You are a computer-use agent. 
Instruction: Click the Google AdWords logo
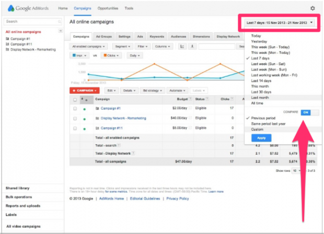tap(28, 8)
